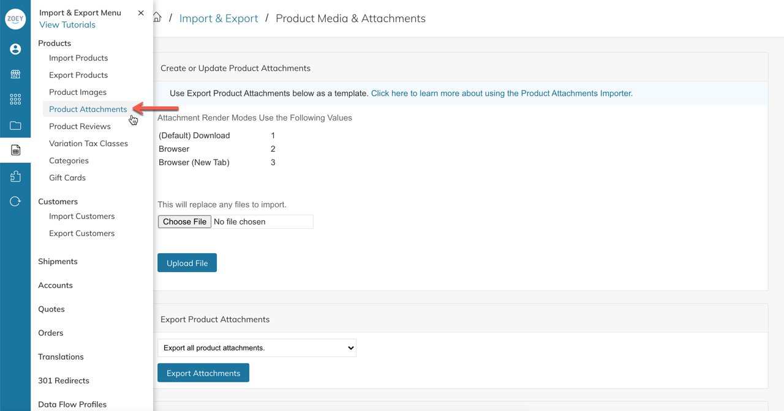Select the Import & Export spreadsheet icon
Viewport: 784px width, 411px height.
pos(15,150)
